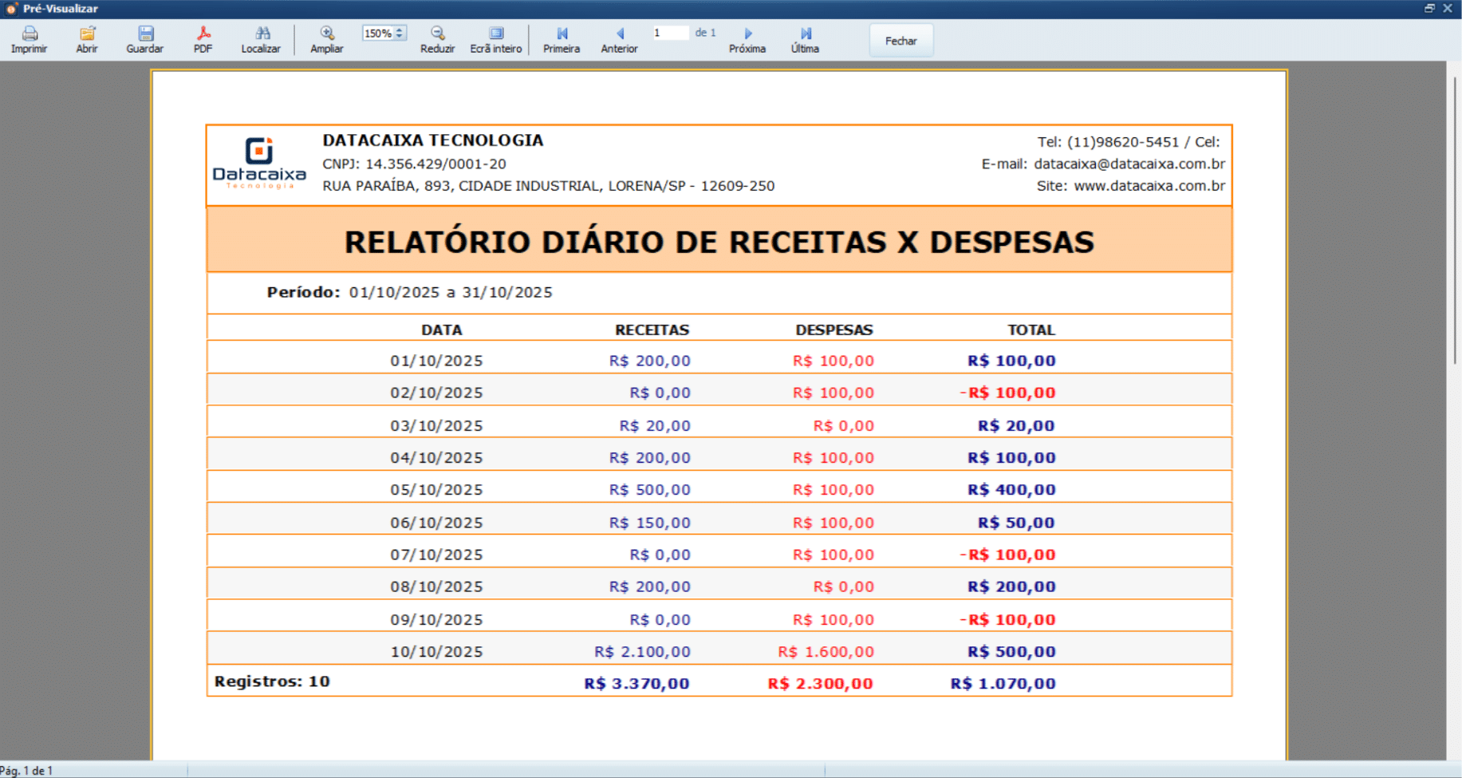Open a report with the Abrir icon
The height and width of the screenshot is (778, 1462).
click(86, 38)
